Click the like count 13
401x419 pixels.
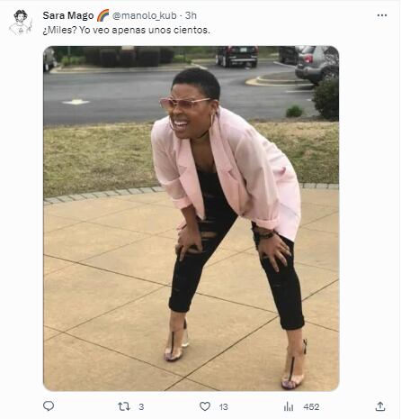[223, 407]
